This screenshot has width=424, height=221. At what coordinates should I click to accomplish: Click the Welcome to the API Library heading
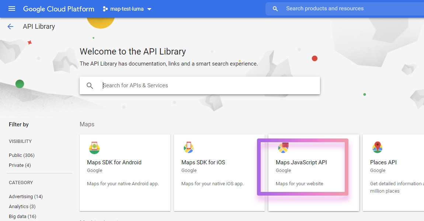tap(133, 52)
